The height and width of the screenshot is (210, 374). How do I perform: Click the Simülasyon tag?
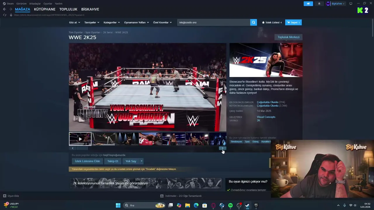(236, 142)
